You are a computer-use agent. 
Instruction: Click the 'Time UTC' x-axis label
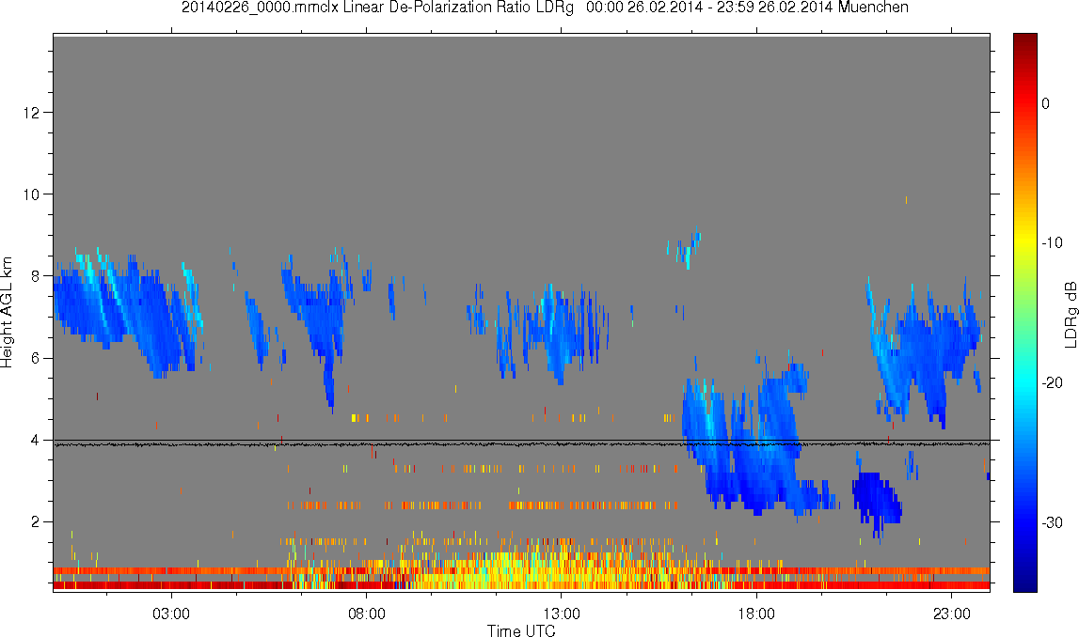tap(521, 630)
